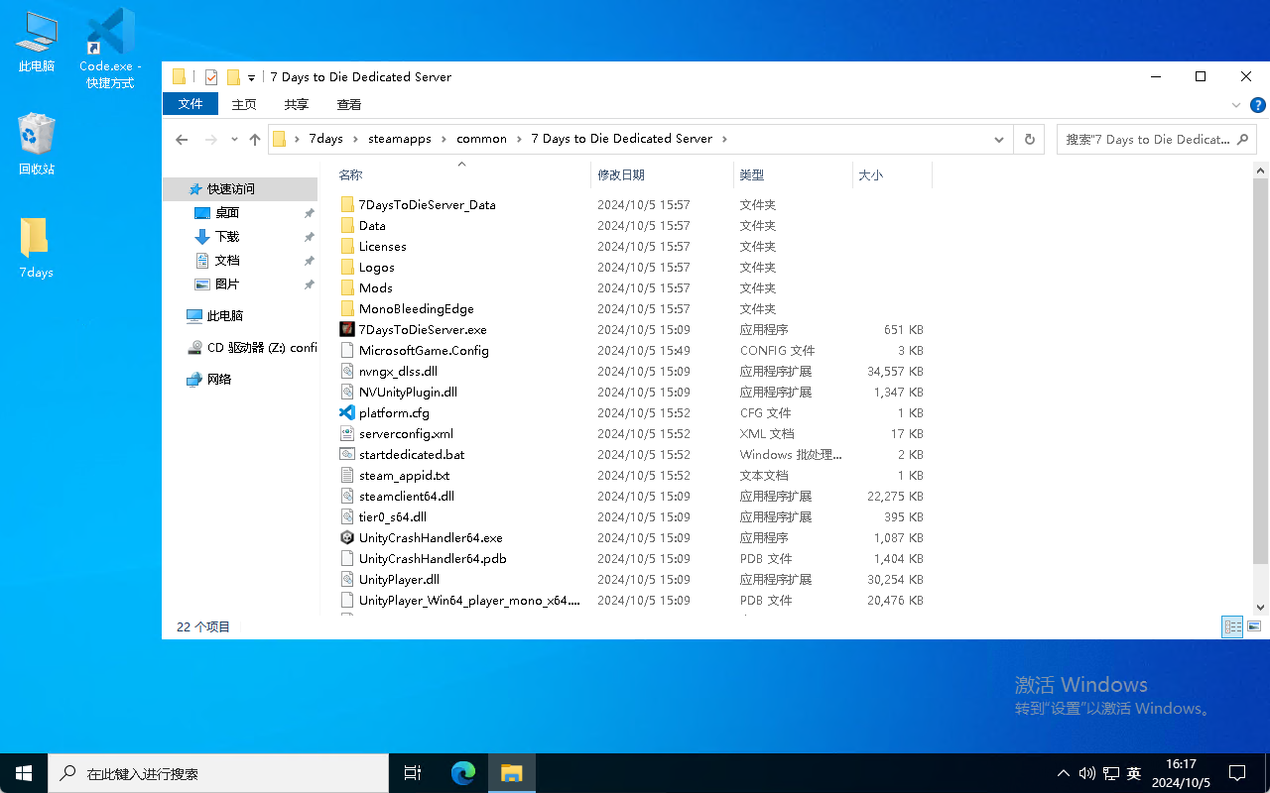The height and width of the screenshot is (793, 1270).
Task: Select the steamclient64.dll file name
Action: [x=407, y=496]
